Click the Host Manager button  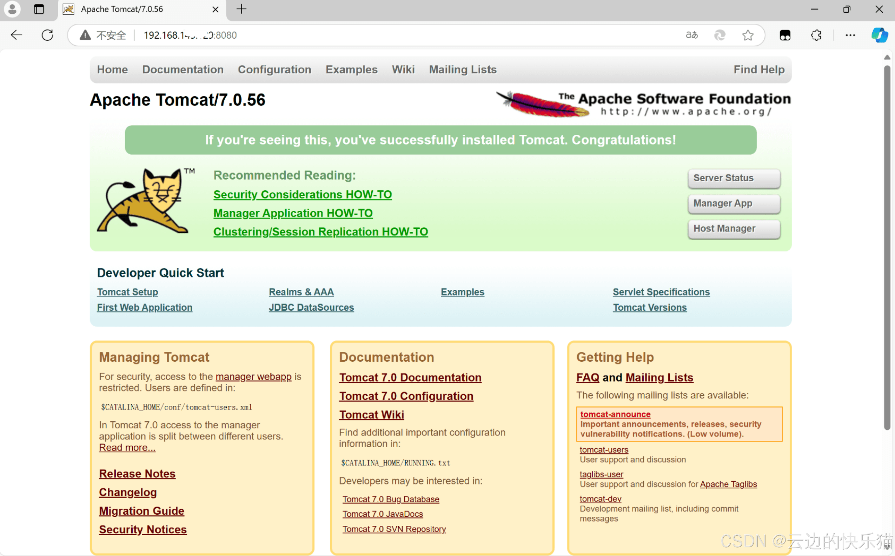click(734, 229)
